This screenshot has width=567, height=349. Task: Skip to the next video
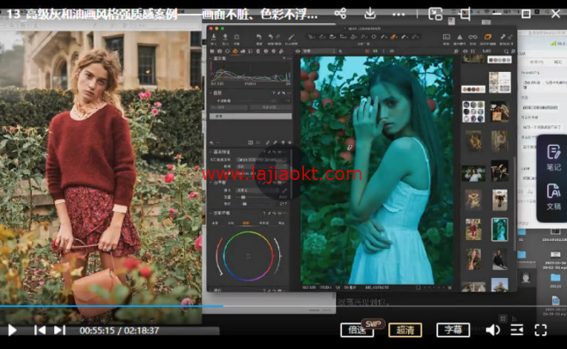(x=59, y=330)
